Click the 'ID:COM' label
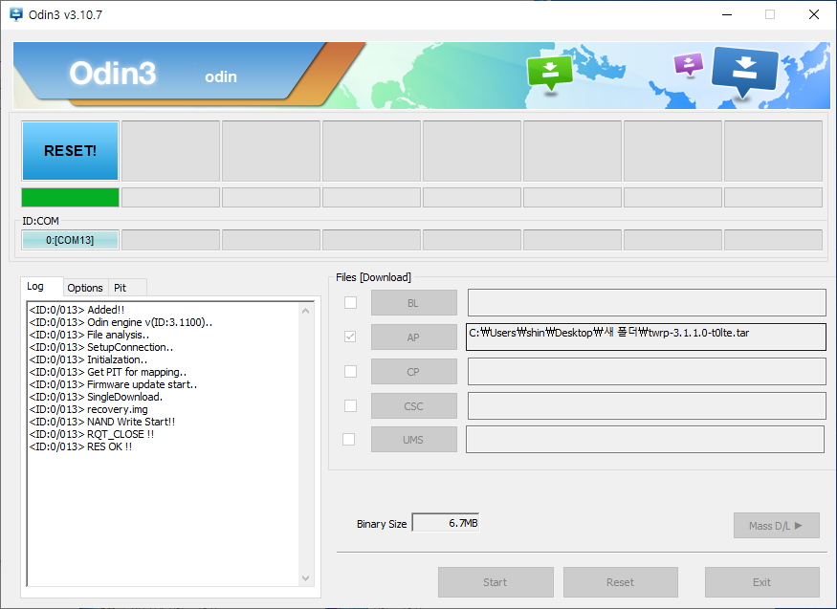 click(40, 221)
